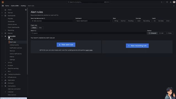Open the Help question-mark icon
The image size is (176, 99).
pyautogui.click(x=167, y=2)
